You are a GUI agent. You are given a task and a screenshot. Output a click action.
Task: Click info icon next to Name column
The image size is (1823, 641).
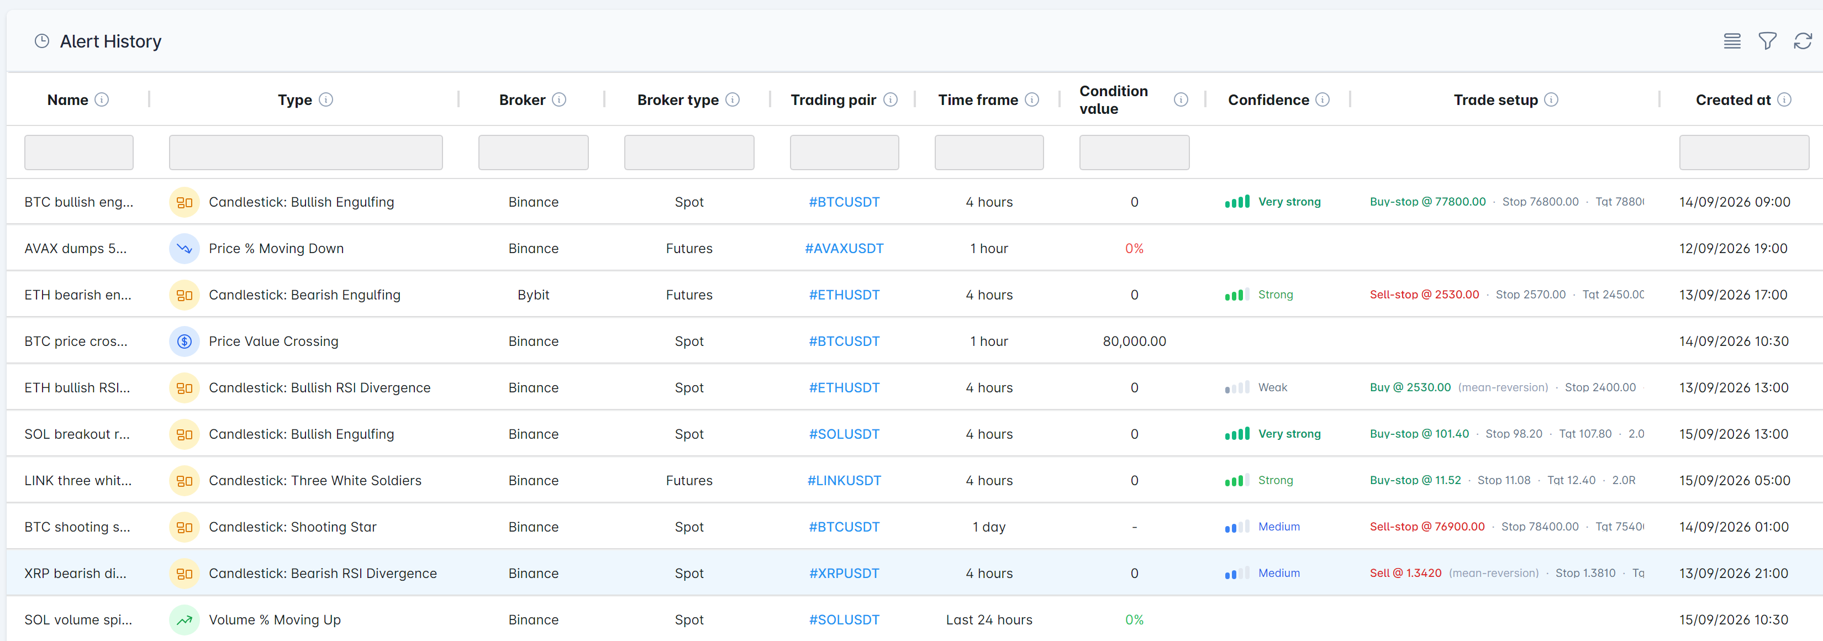[102, 100]
